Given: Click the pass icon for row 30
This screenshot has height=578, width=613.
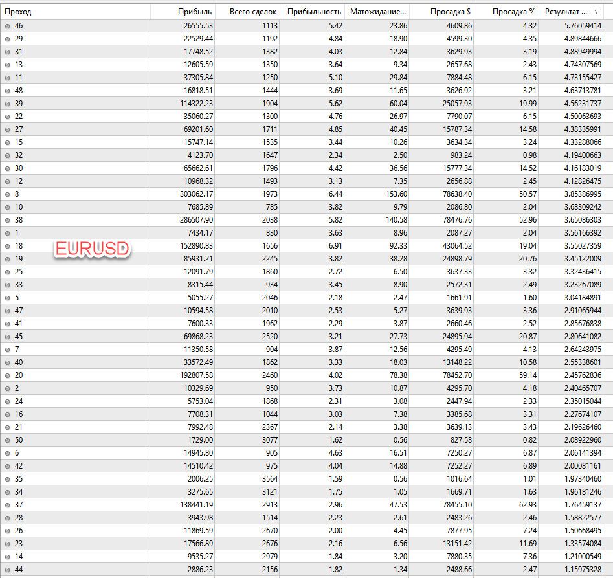Looking at the screenshot, I should click(7, 168).
